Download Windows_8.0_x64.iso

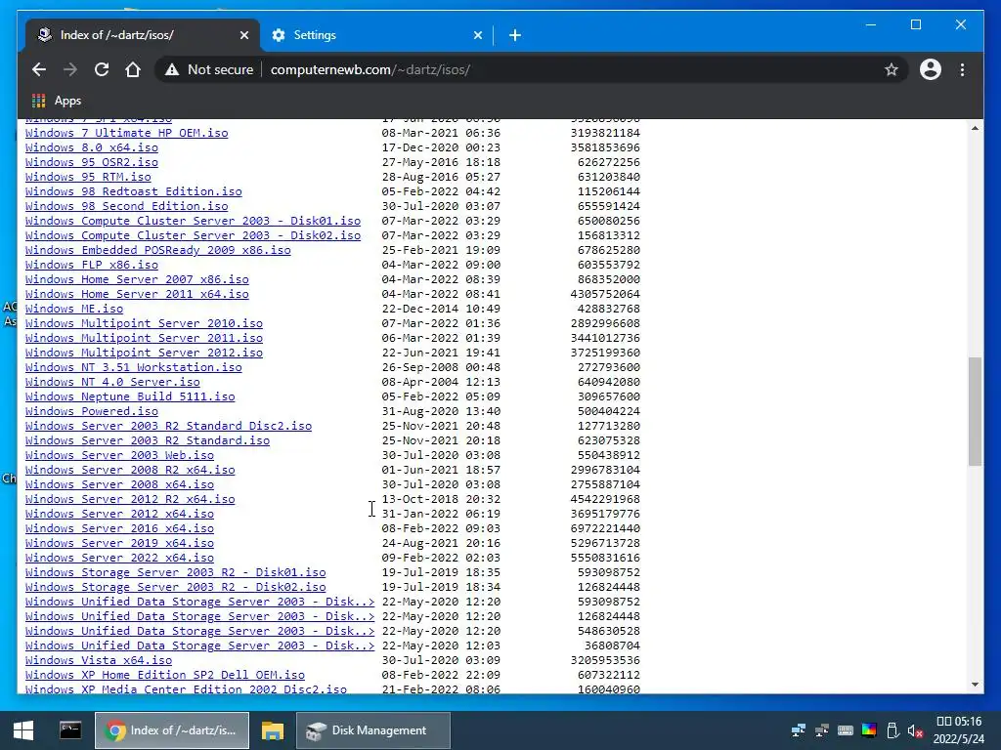point(92,147)
